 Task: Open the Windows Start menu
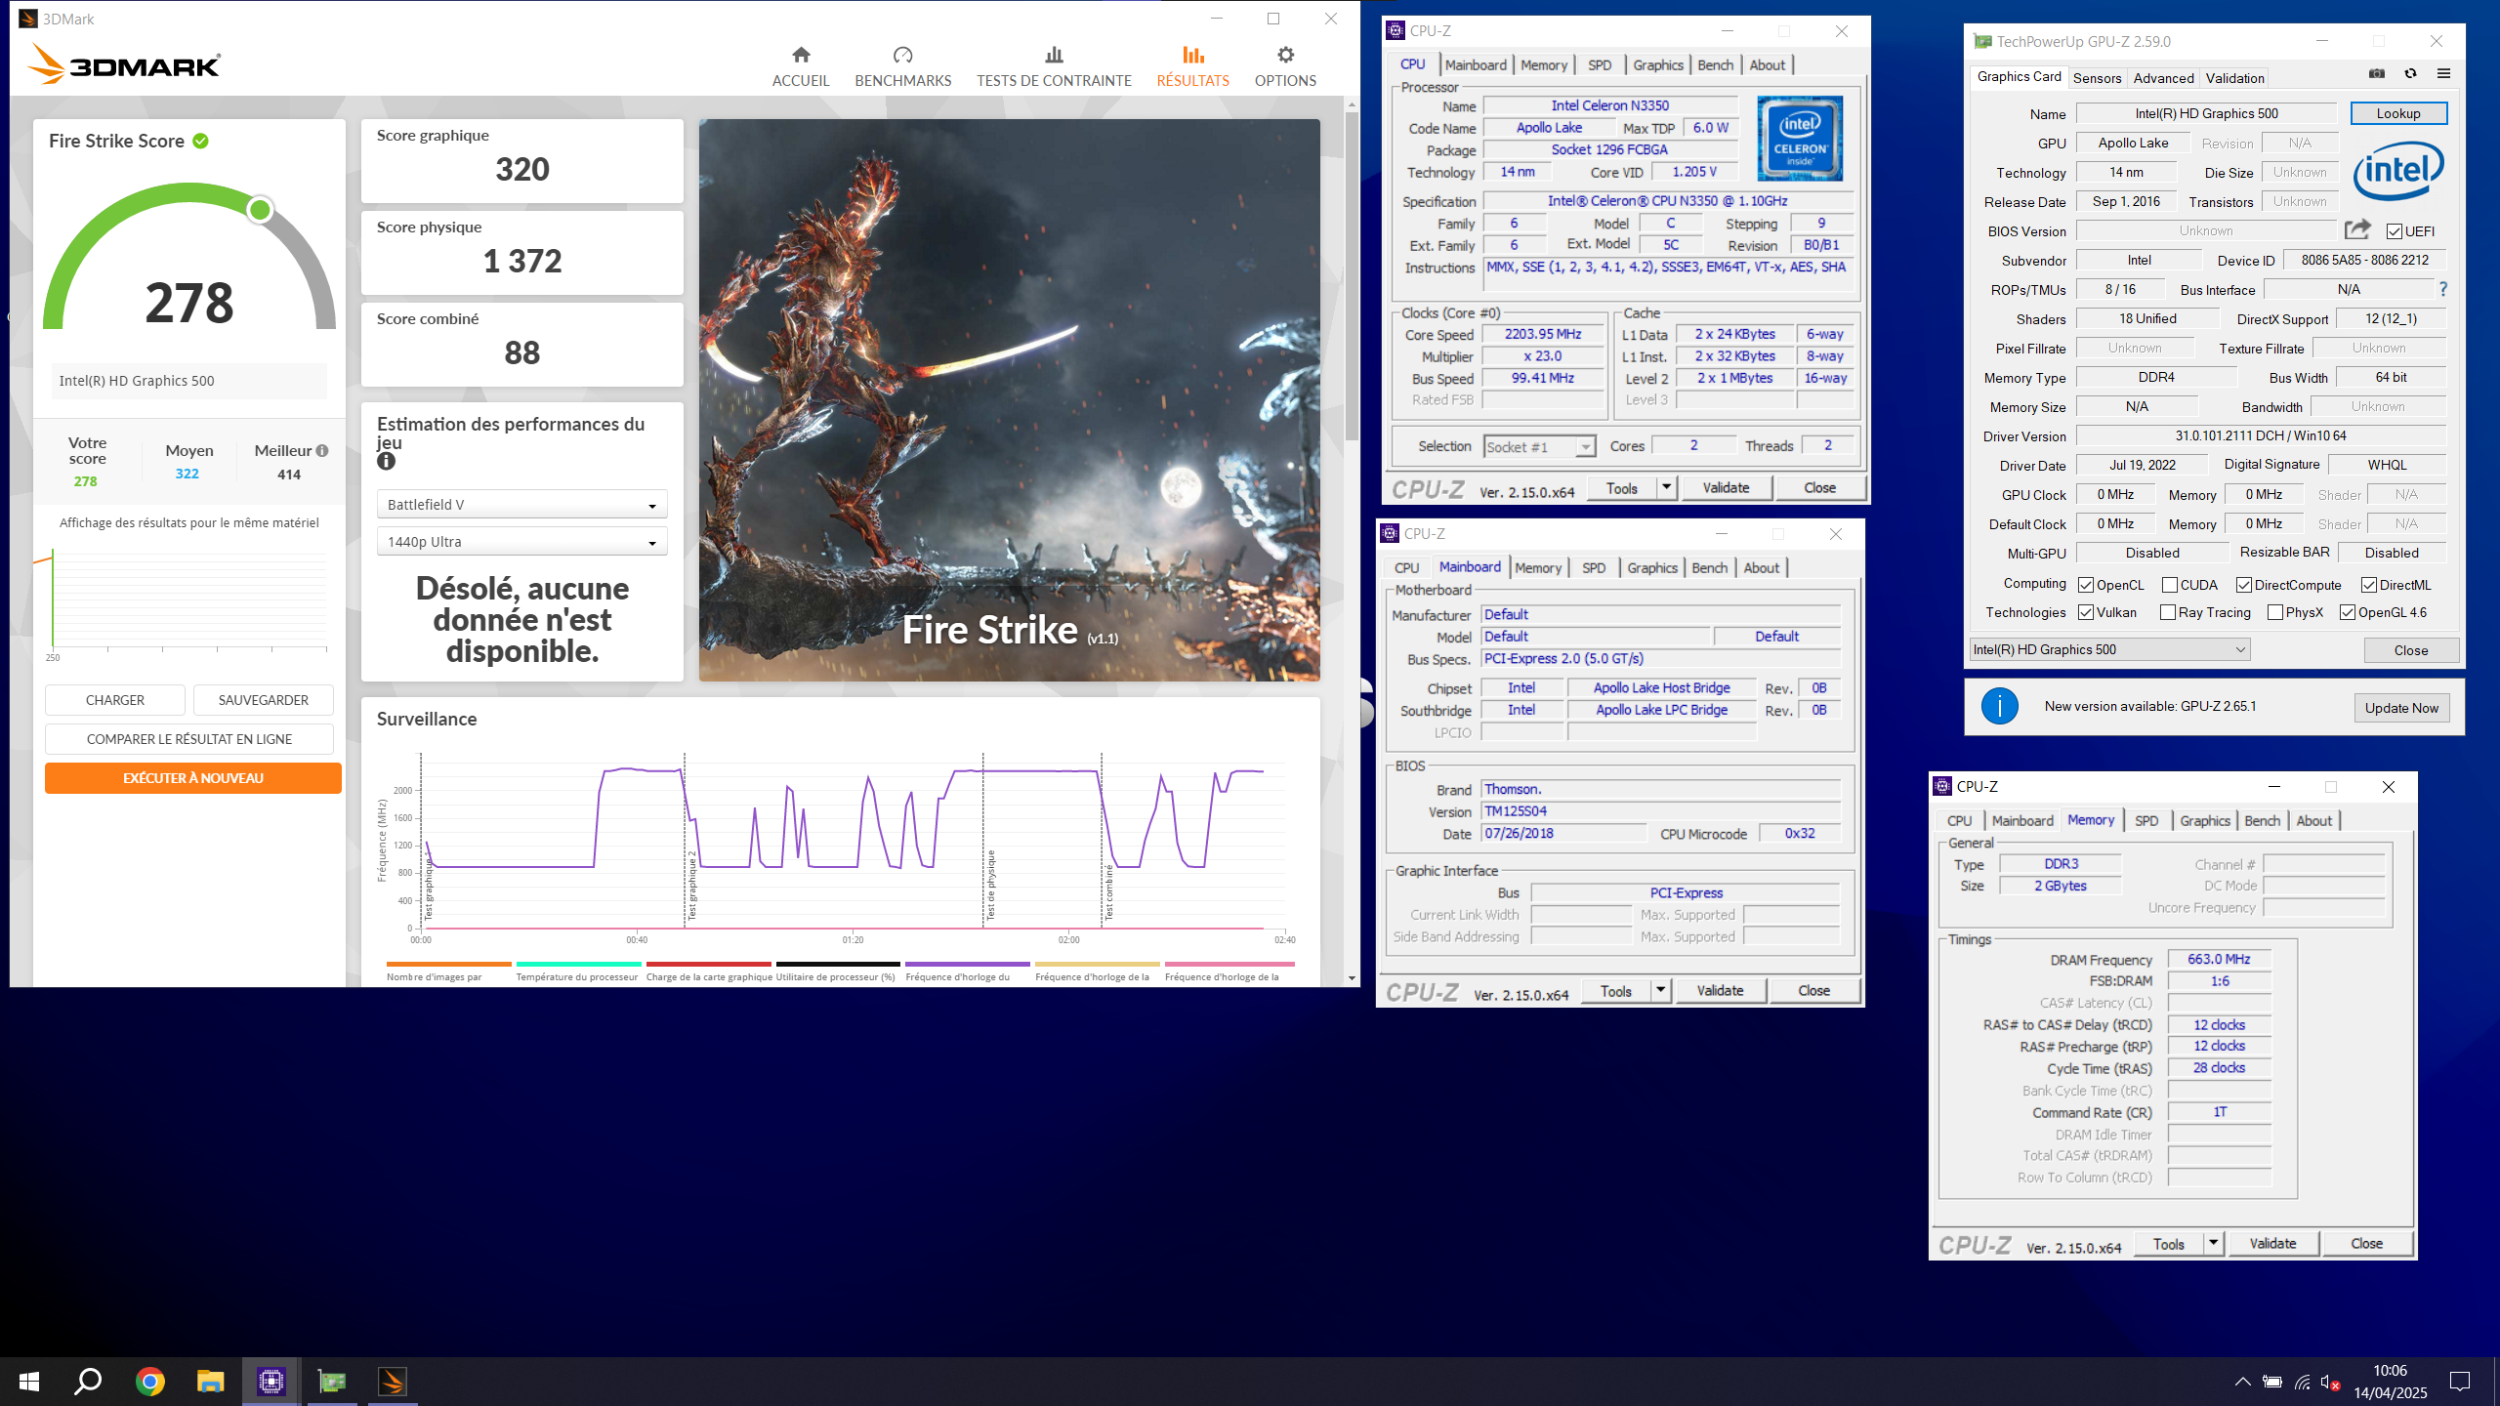pyautogui.click(x=29, y=1382)
